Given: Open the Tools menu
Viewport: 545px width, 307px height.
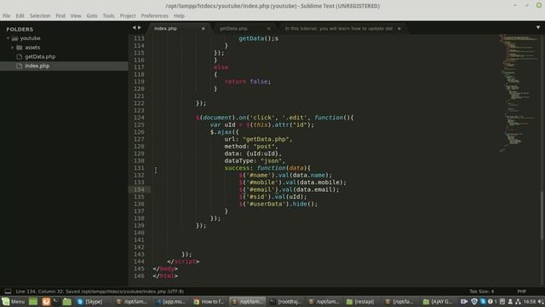Looking at the screenshot, I should (108, 15).
